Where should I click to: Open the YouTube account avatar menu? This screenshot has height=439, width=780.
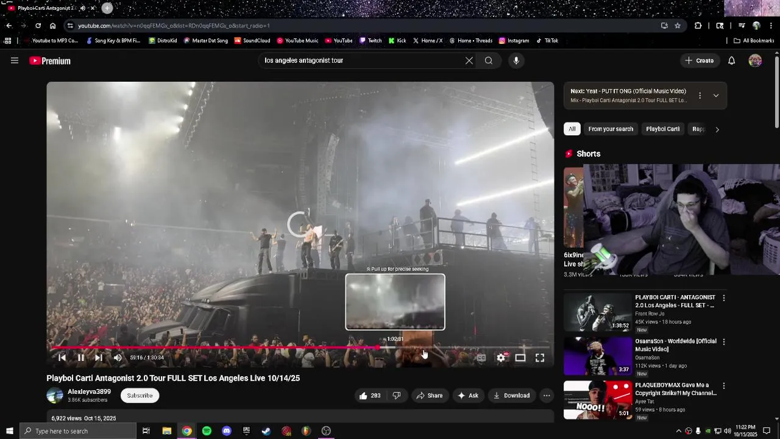755,60
